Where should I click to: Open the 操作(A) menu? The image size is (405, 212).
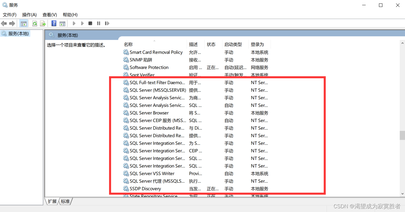[30, 15]
